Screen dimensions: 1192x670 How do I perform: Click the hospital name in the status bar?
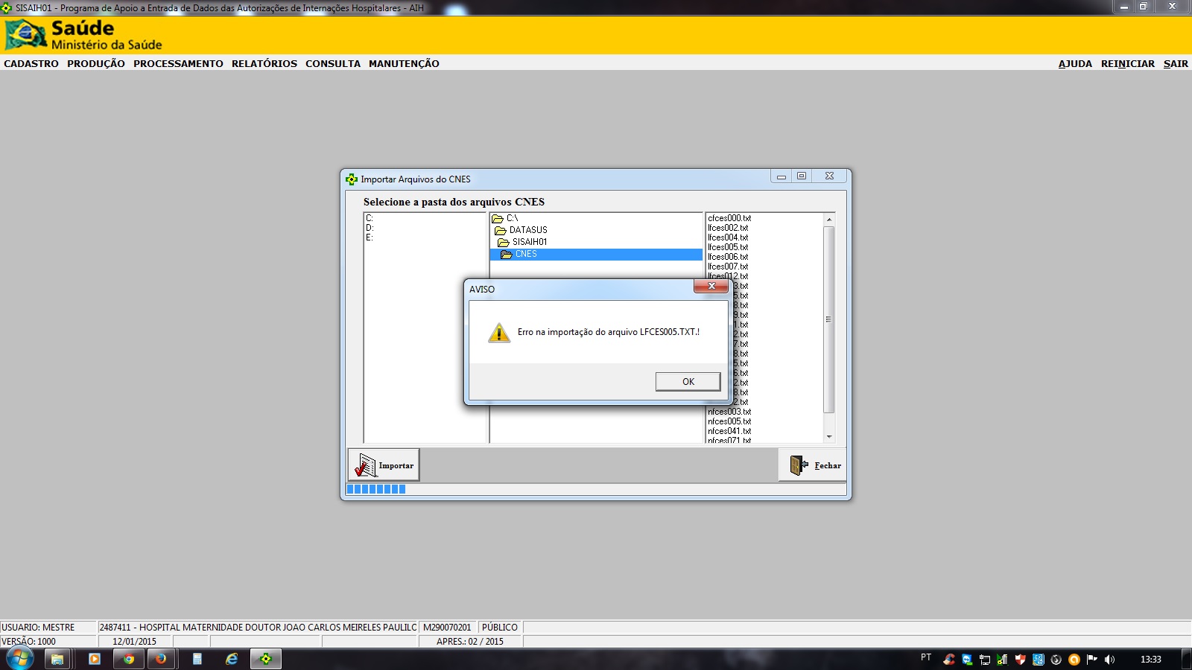[258, 628]
